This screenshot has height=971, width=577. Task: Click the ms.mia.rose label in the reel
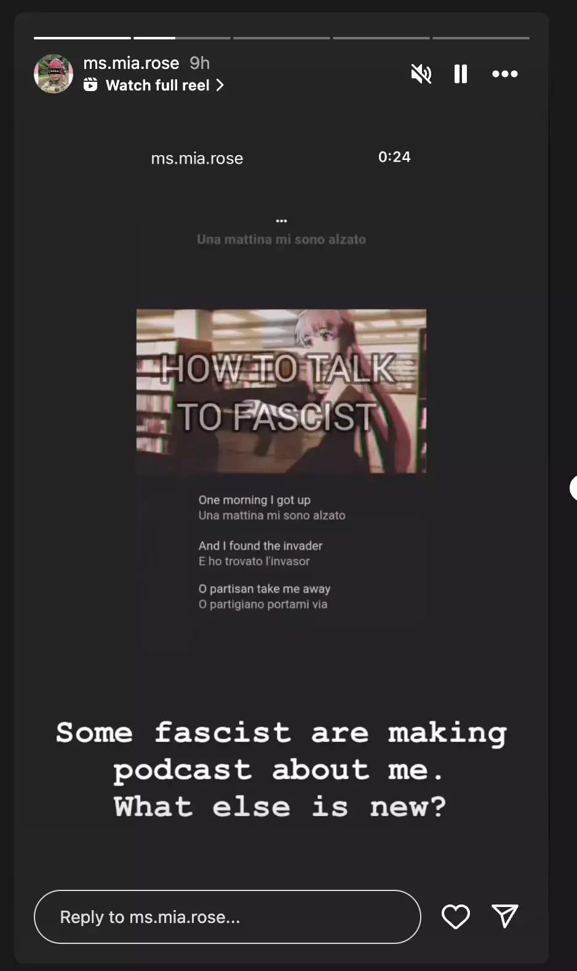[x=197, y=158]
